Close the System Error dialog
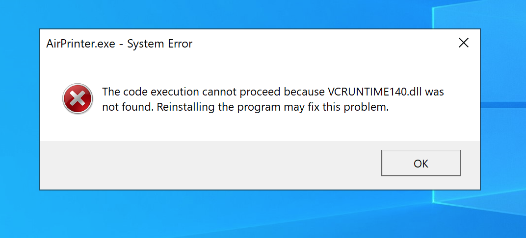 [463, 43]
